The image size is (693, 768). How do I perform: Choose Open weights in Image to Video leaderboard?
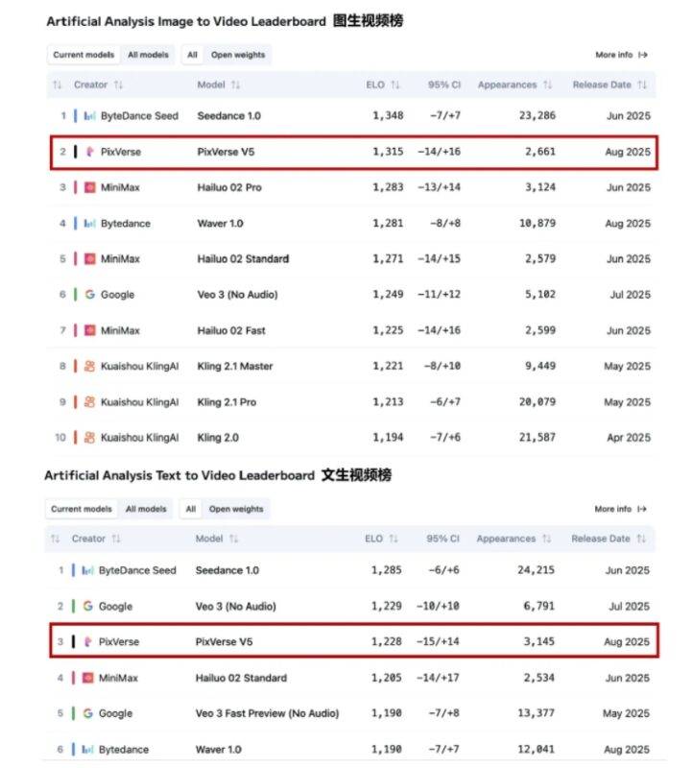(x=238, y=55)
